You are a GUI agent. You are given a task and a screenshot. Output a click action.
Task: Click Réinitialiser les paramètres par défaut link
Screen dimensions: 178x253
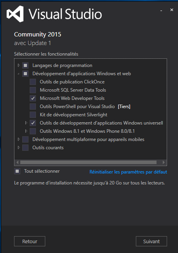tap(128, 172)
